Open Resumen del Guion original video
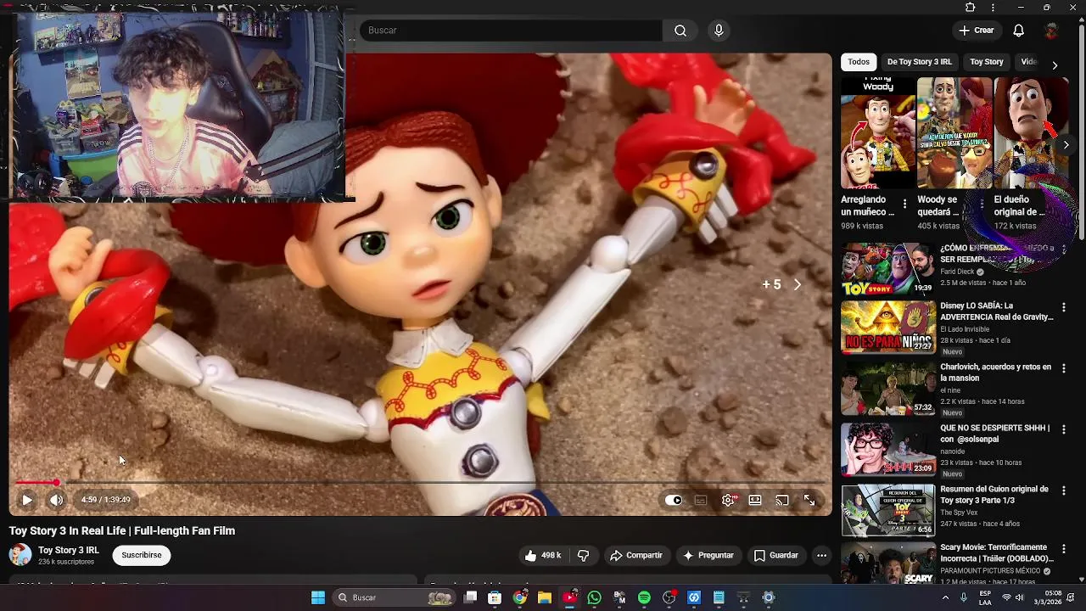Viewport: 1086px width, 611px height. 994,495
